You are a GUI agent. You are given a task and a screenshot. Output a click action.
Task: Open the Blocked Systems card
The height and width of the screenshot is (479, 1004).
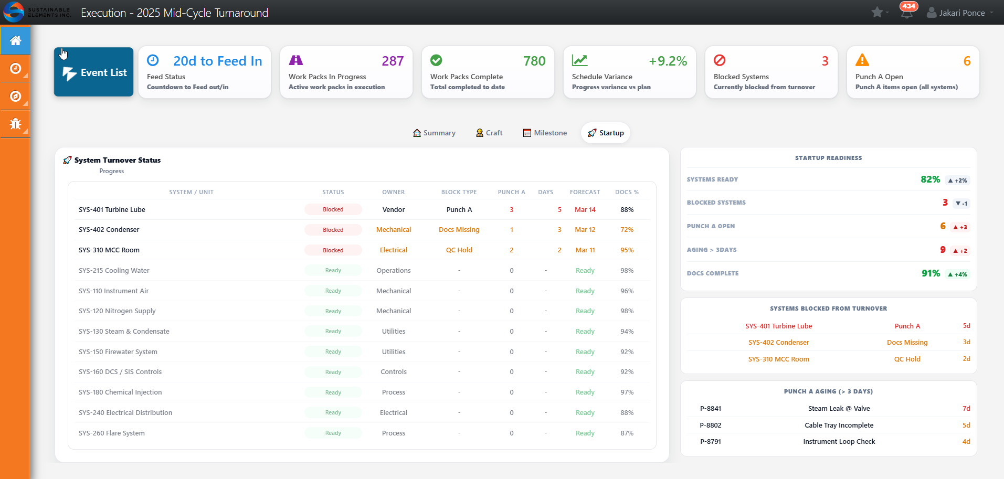click(772, 72)
